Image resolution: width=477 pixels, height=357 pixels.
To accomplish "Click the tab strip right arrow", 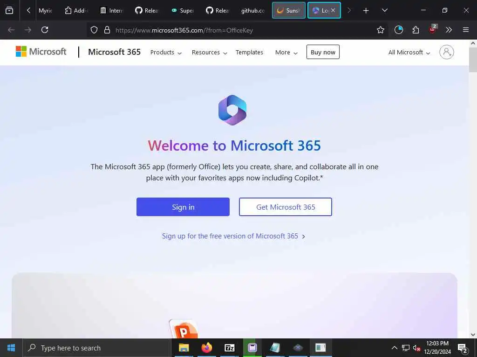I will (x=349, y=10).
